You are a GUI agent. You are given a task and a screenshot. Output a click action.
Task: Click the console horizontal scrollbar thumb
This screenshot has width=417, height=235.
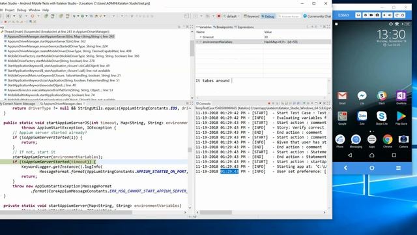[x=216, y=212]
